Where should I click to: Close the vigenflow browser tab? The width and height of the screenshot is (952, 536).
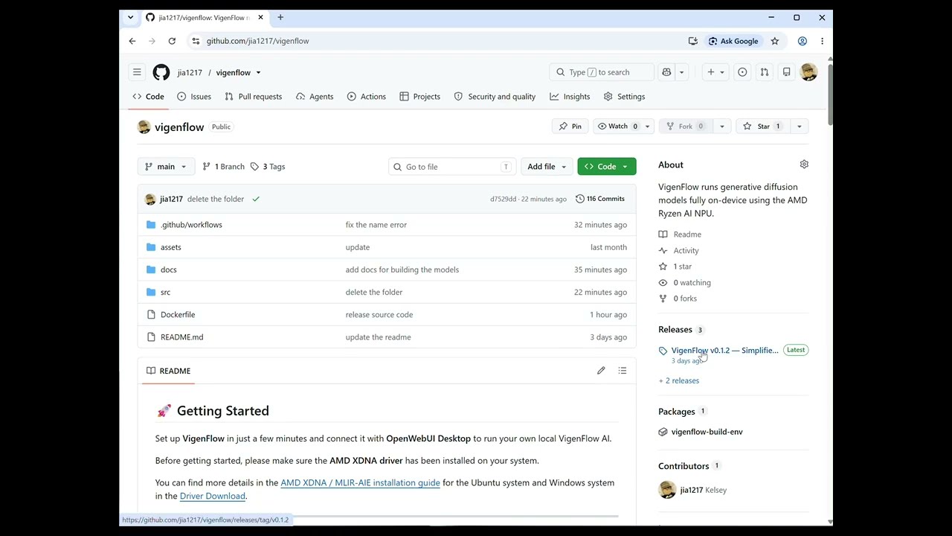[260, 17]
